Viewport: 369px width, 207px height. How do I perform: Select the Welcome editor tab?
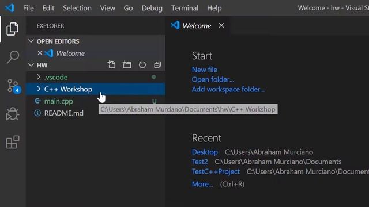point(197,25)
